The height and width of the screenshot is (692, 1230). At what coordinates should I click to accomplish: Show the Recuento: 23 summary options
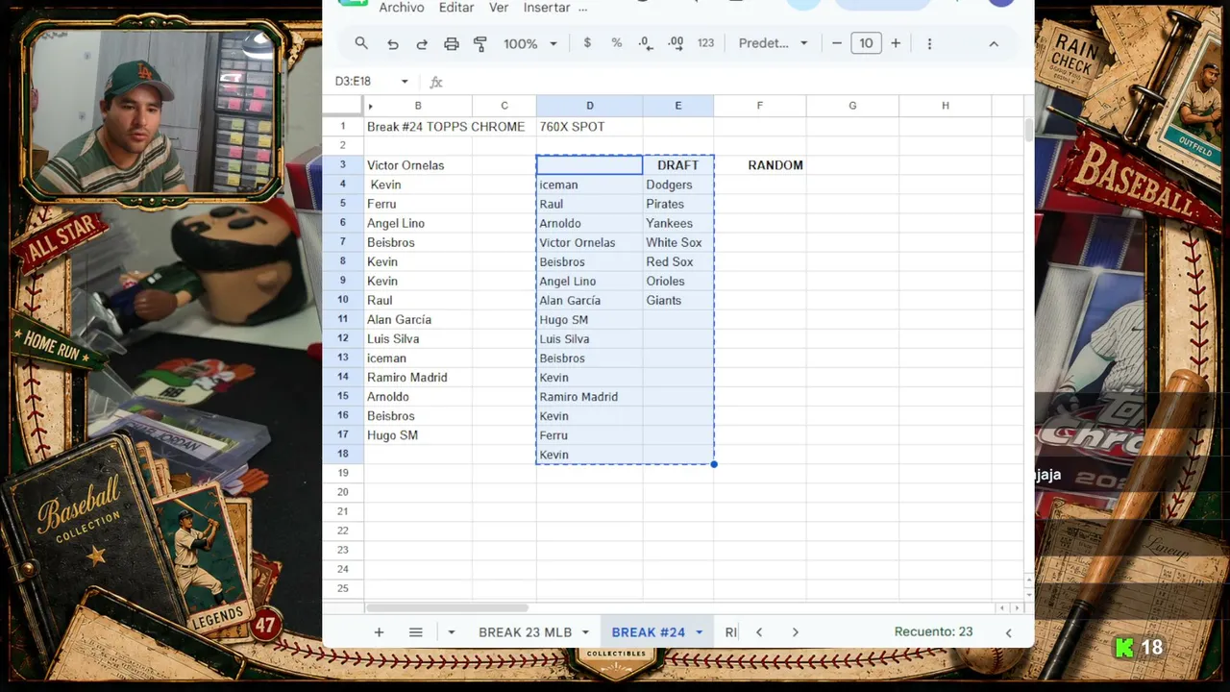[933, 632]
